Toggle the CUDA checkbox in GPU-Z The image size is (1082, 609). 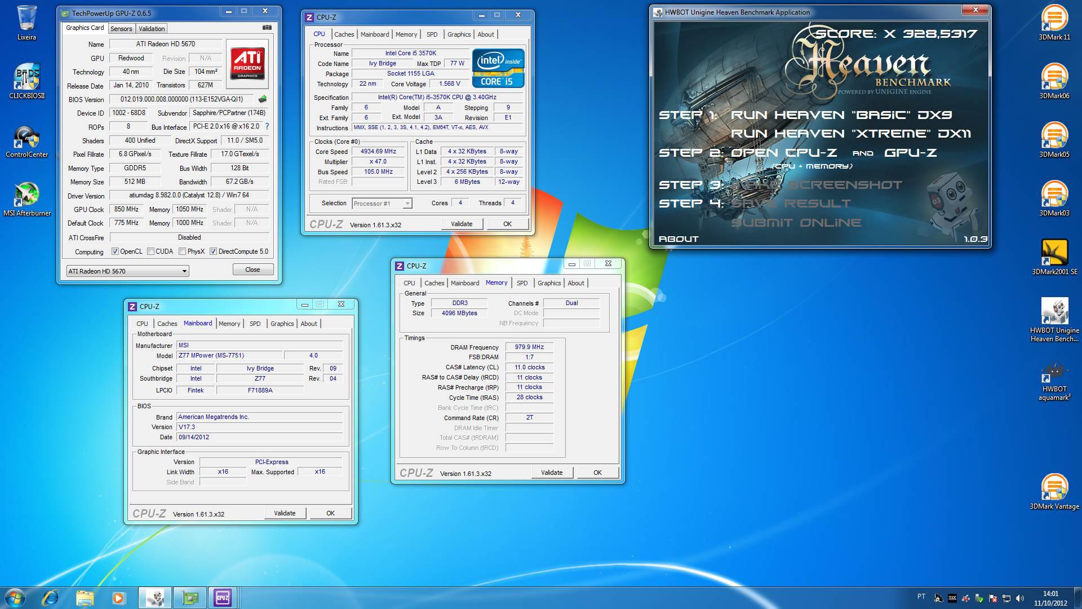pyautogui.click(x=150, y=251)
